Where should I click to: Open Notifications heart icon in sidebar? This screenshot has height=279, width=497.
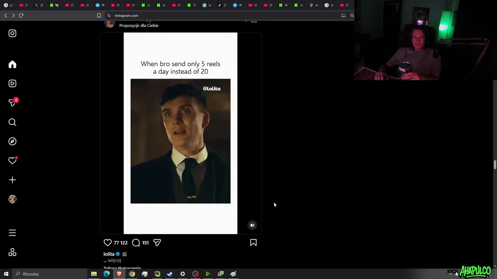pyautogui.click(x=12, y=160)
